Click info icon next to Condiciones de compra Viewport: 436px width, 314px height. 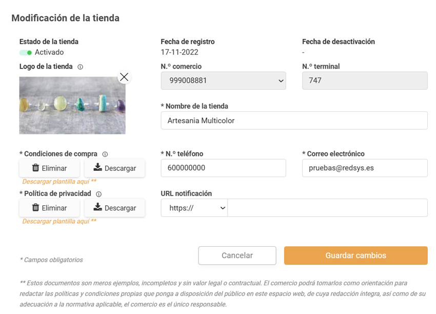coord(105,154)
